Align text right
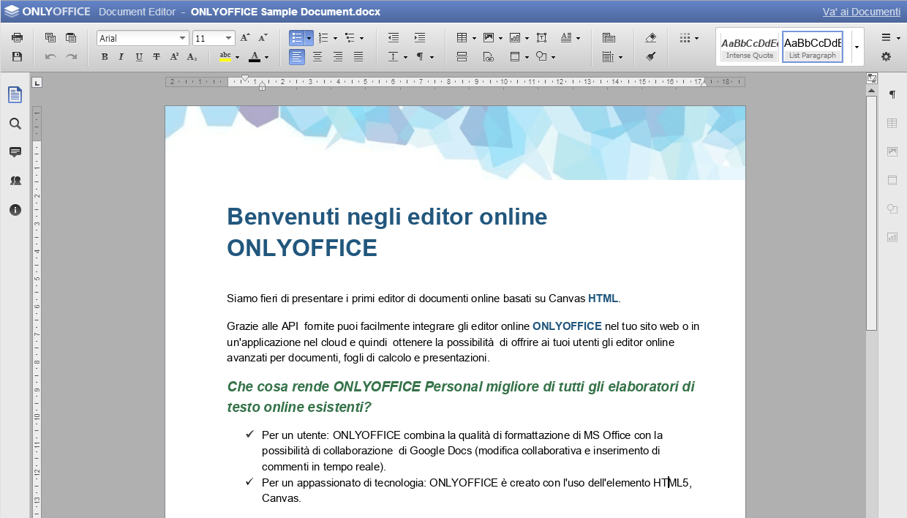Screen dimensions: 907x518 point(338,56)
